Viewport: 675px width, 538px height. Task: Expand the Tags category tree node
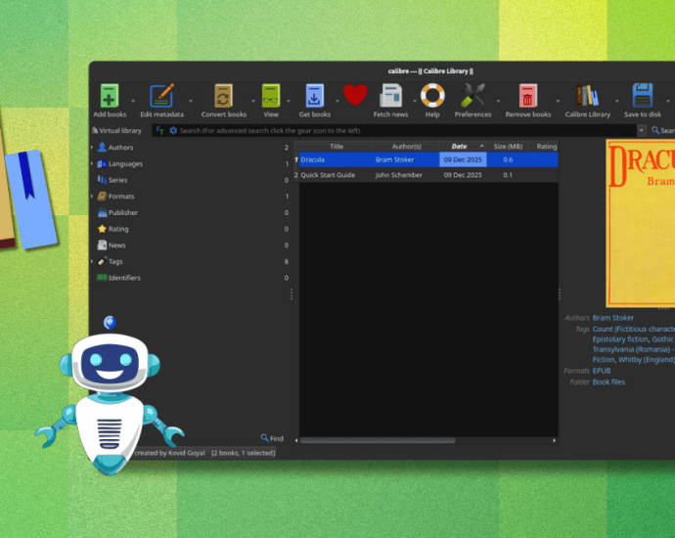[x=92, y=261]
